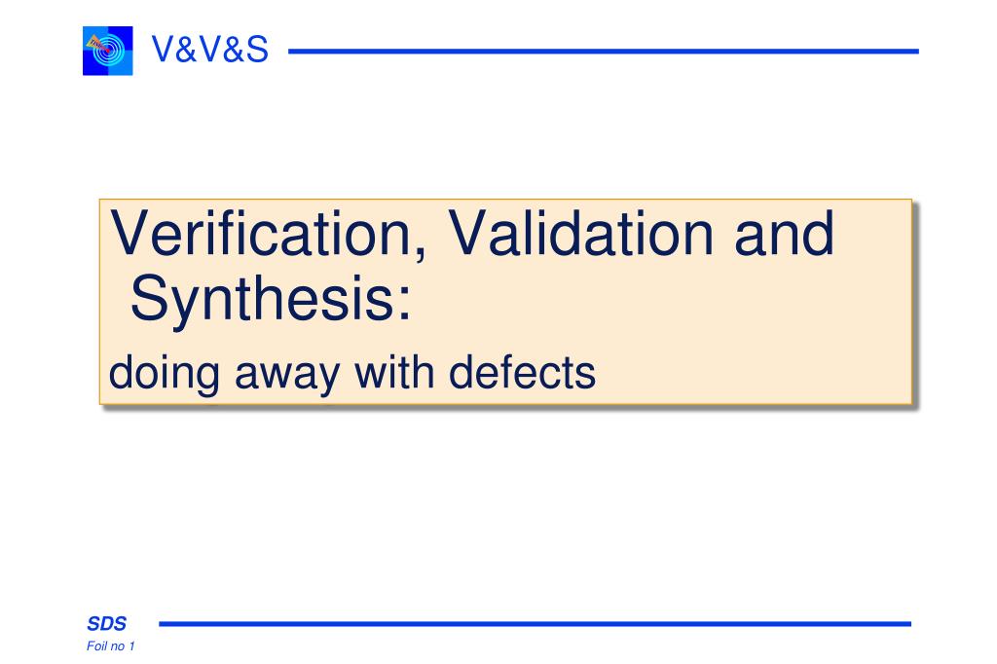Select the word 'with' in subtitle
997x664 pixels.
tap(394, 372)
